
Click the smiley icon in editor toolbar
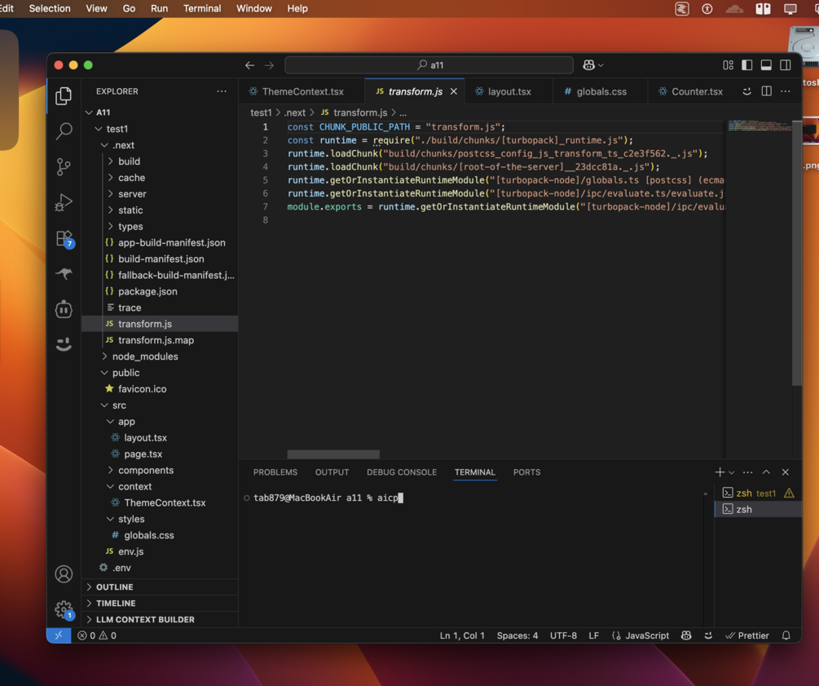coord(747,91)
